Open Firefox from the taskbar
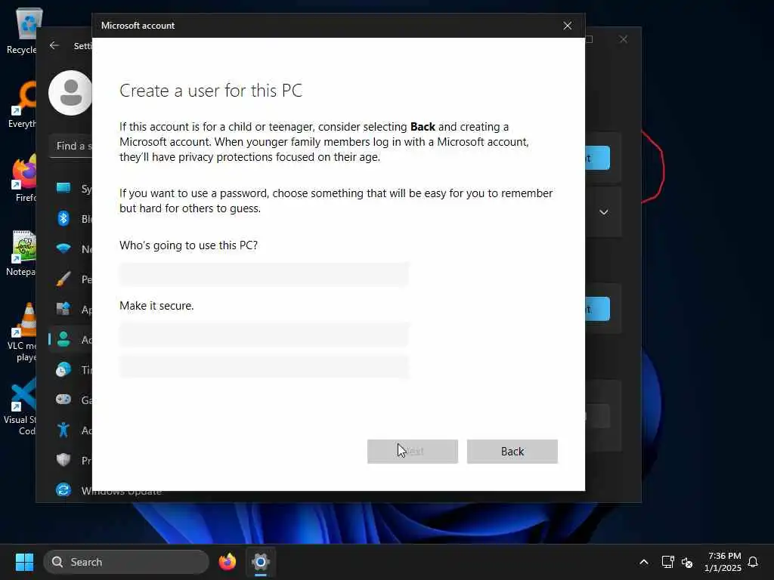Image resolution: width=774 pixels, height=580 pixels. [x=227, y=562]
